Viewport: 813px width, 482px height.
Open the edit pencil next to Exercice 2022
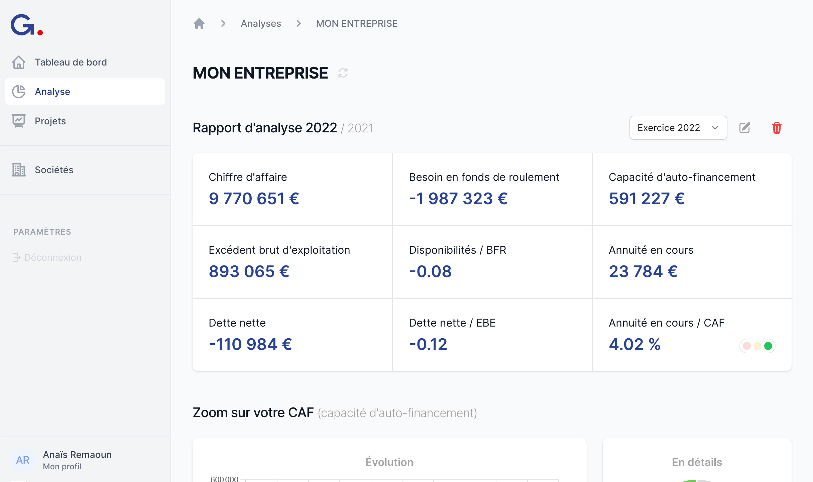point(745,127)
